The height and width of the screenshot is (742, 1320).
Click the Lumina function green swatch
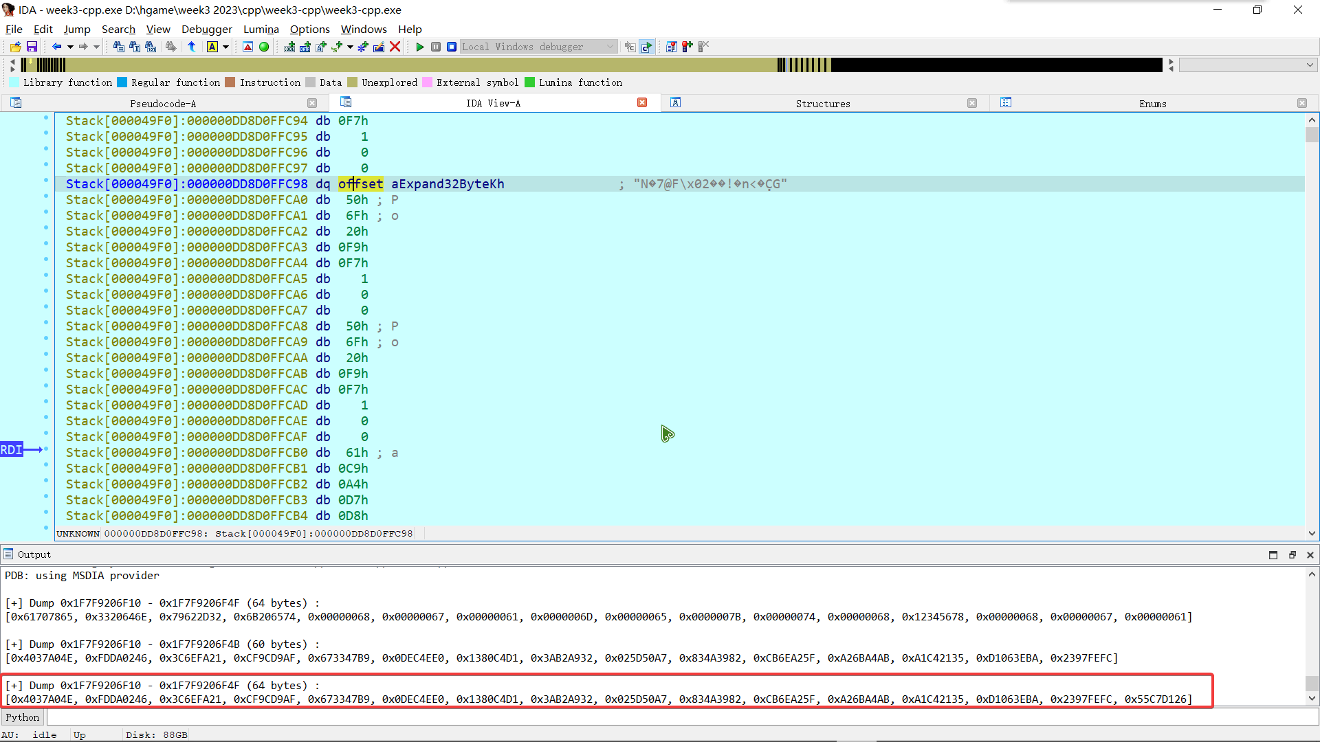coord(530,82)
